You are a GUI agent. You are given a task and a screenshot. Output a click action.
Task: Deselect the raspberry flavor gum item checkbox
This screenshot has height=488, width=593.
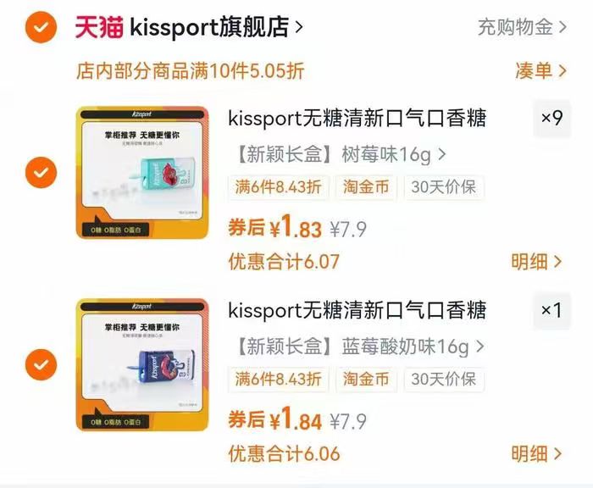41,173
